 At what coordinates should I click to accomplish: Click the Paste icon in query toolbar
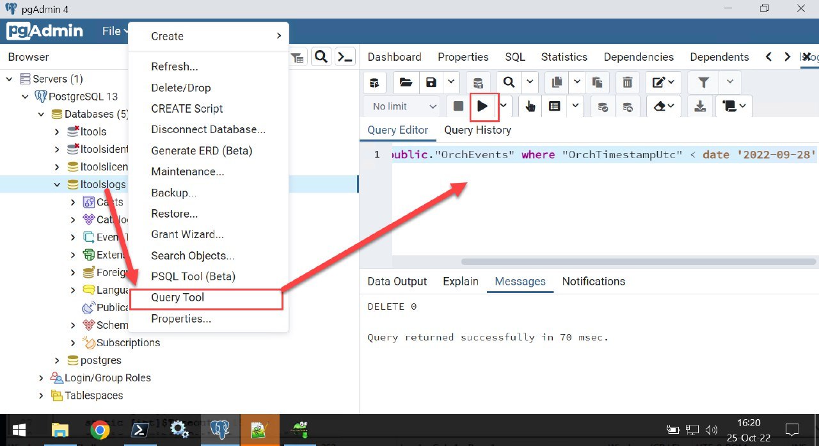tap(598, 82)
